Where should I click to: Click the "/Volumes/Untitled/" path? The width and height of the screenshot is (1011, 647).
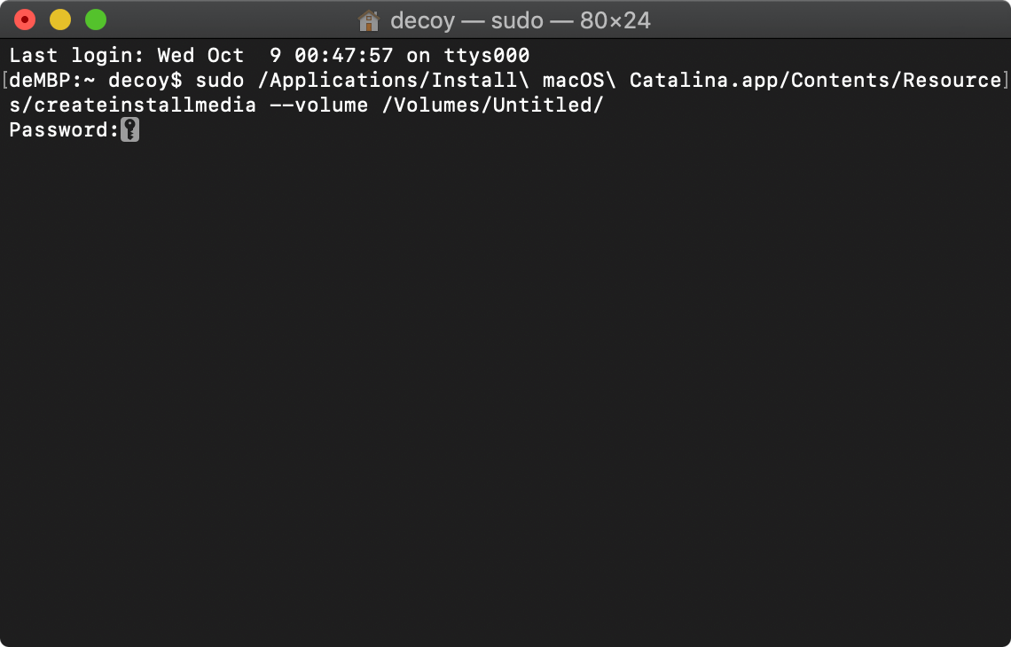coord(492,105)
